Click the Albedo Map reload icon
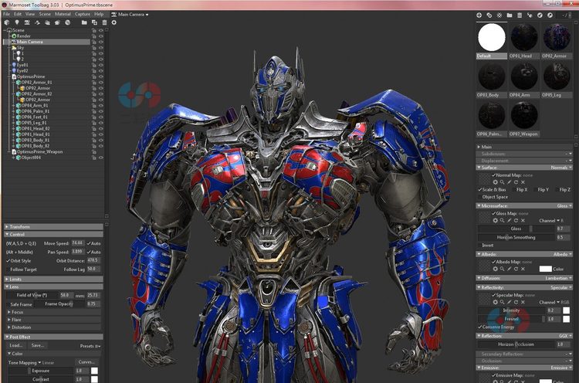The width and height of the screenshot is (579, 383). pos(516,269)
